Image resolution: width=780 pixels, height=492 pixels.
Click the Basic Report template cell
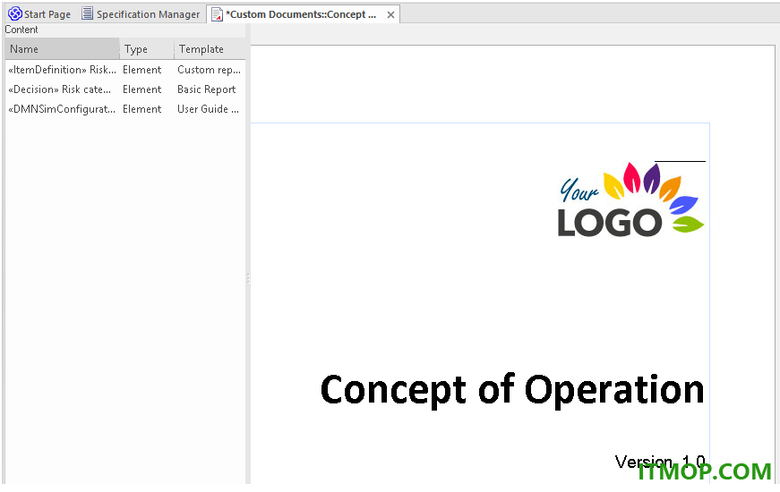tap(207, 89)
